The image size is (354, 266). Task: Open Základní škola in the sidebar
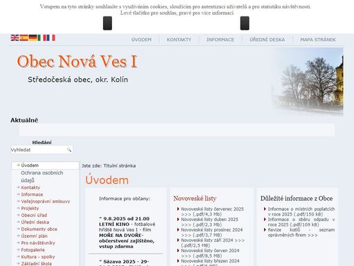point(37,263)
